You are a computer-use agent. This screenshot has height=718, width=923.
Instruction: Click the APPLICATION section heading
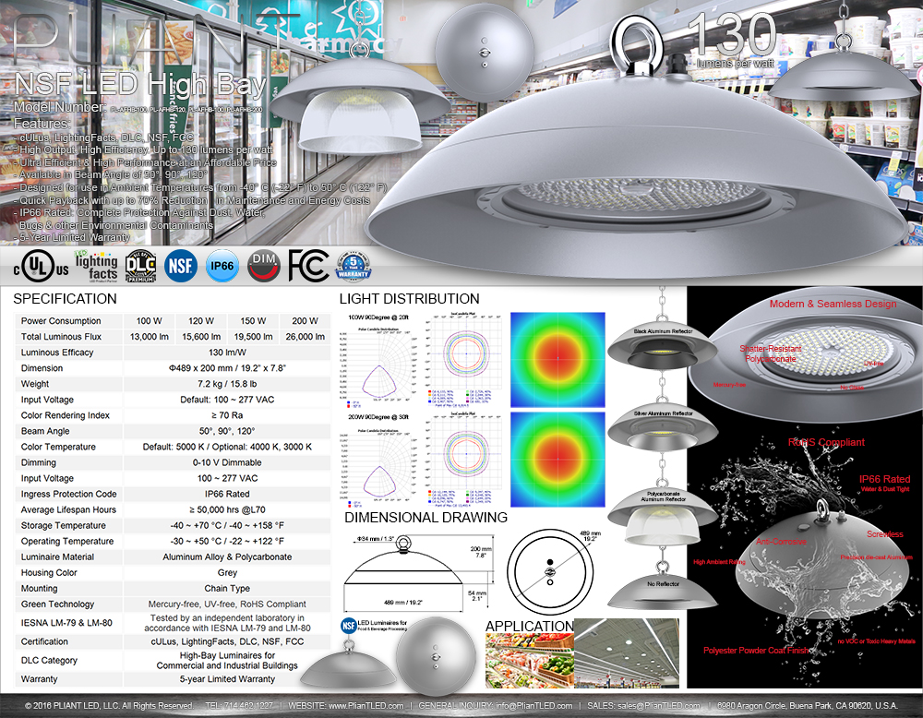pyautogui.click(x=529, y=626)
